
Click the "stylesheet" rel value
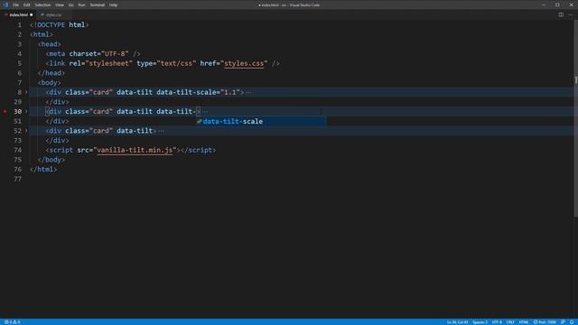pos(108,63)
